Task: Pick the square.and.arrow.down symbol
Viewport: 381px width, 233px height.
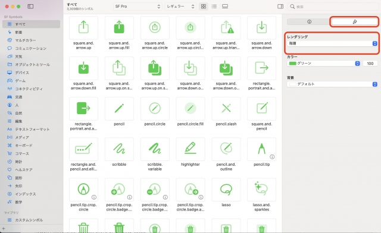Action: (x=262, y=28)
